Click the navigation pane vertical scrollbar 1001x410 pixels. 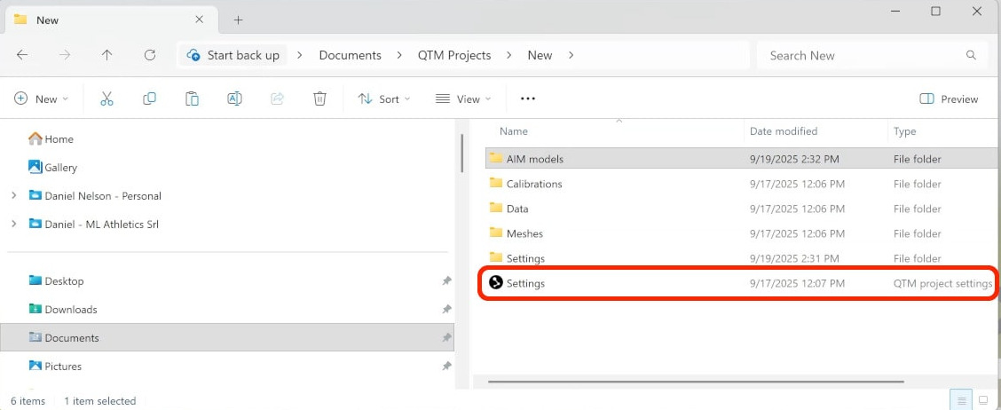coord(461,154)
